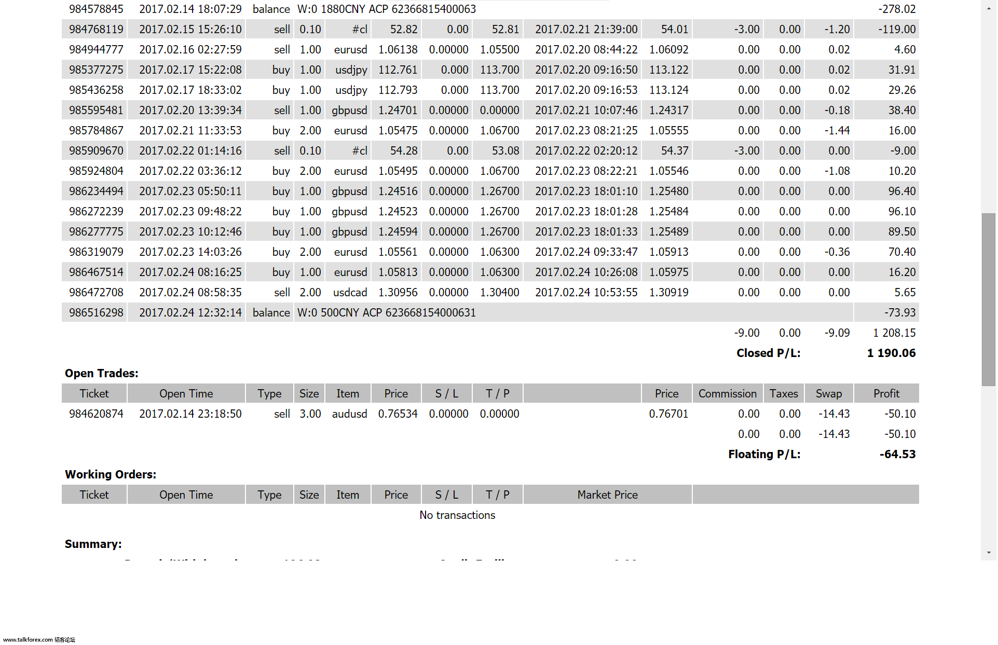Click the 96.40 profit value

[901, 191]
